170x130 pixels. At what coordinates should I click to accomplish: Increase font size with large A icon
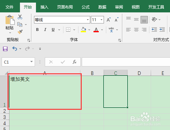click(109, 20)
